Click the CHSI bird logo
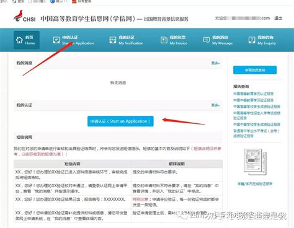The width and height of the screenshot is (294, 228). [x=24, y=16]
